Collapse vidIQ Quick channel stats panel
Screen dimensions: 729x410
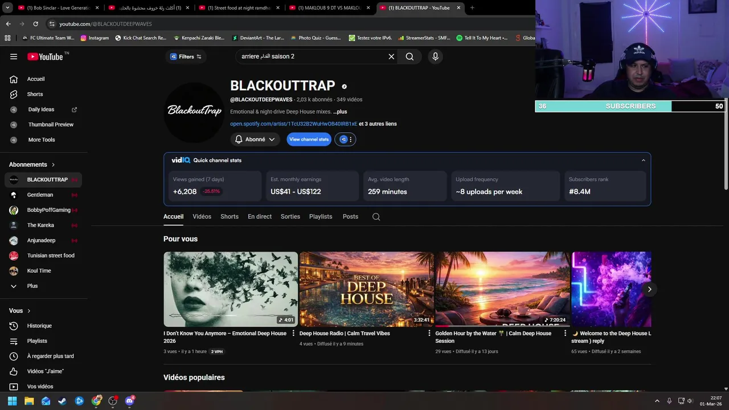[x=644, y=160]
